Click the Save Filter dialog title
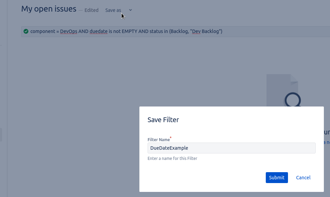330x197 pixels. (x=163, y=120)
